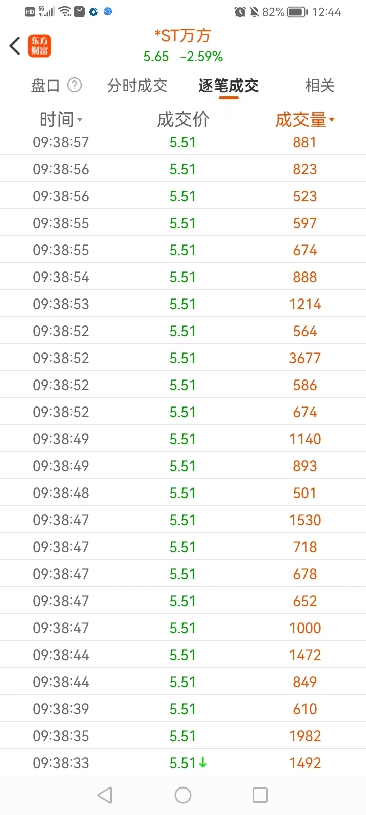Tap the battery status icon

pos(297,12)
